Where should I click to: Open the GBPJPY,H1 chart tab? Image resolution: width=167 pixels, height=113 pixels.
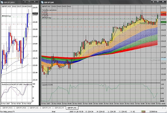[34, 108]
